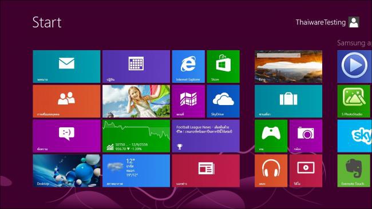Open the Music tile with headphones icon
The image size is (372, 209).
pos(271,171)
